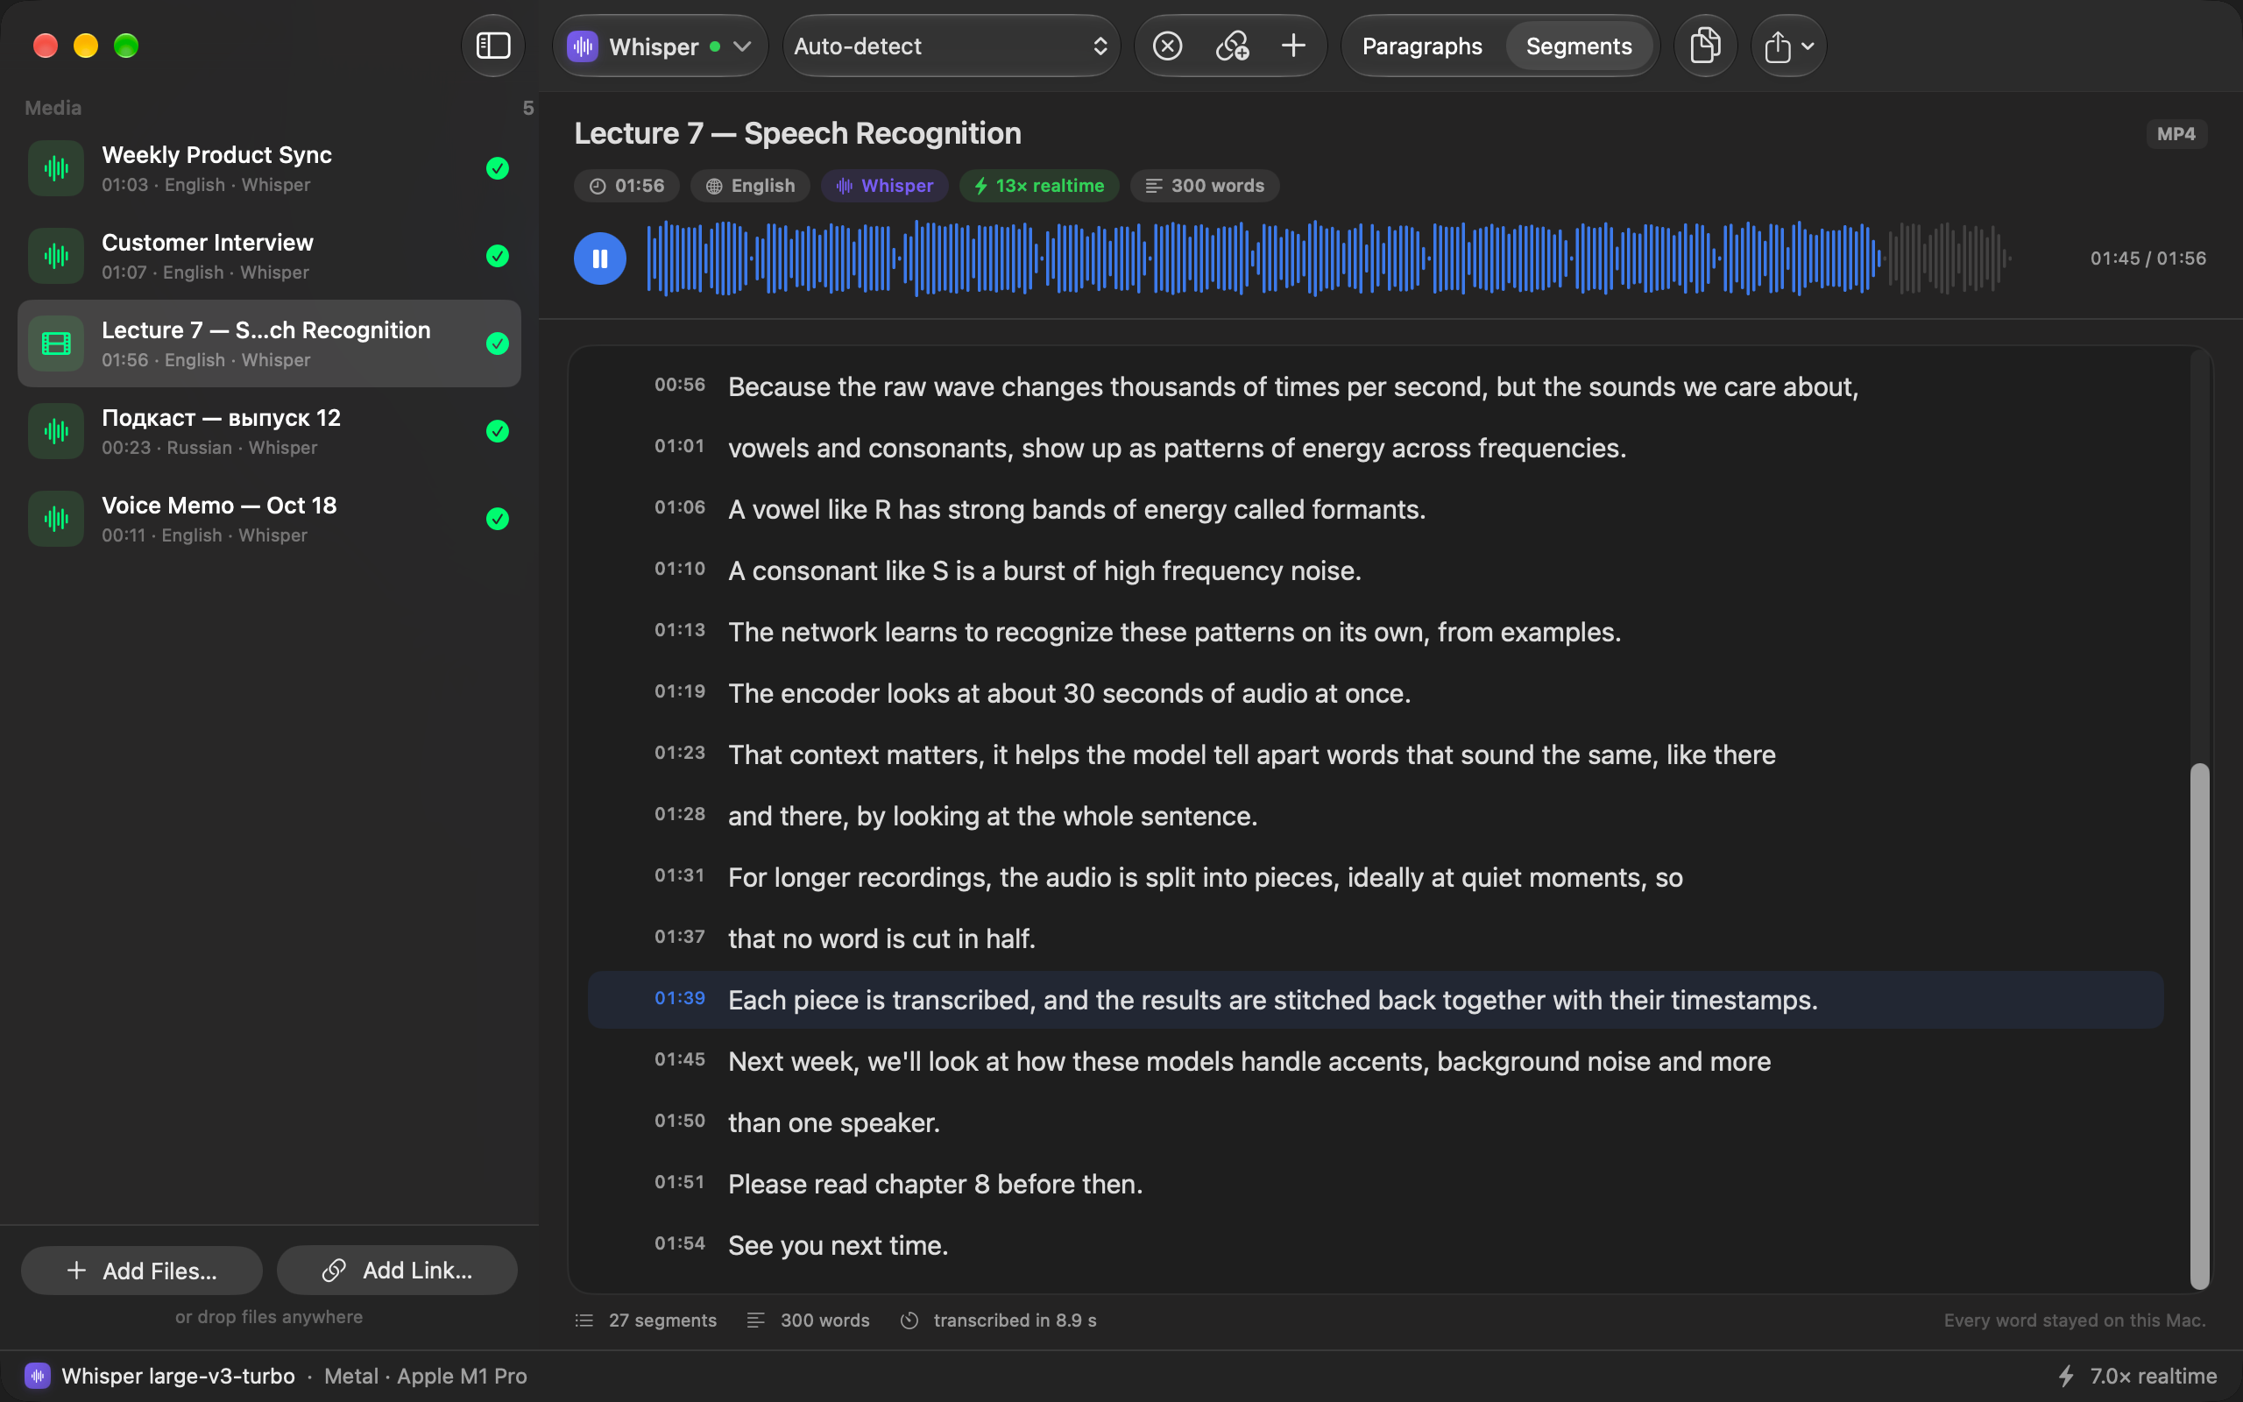Select 'That context matters' segment

1376,754
